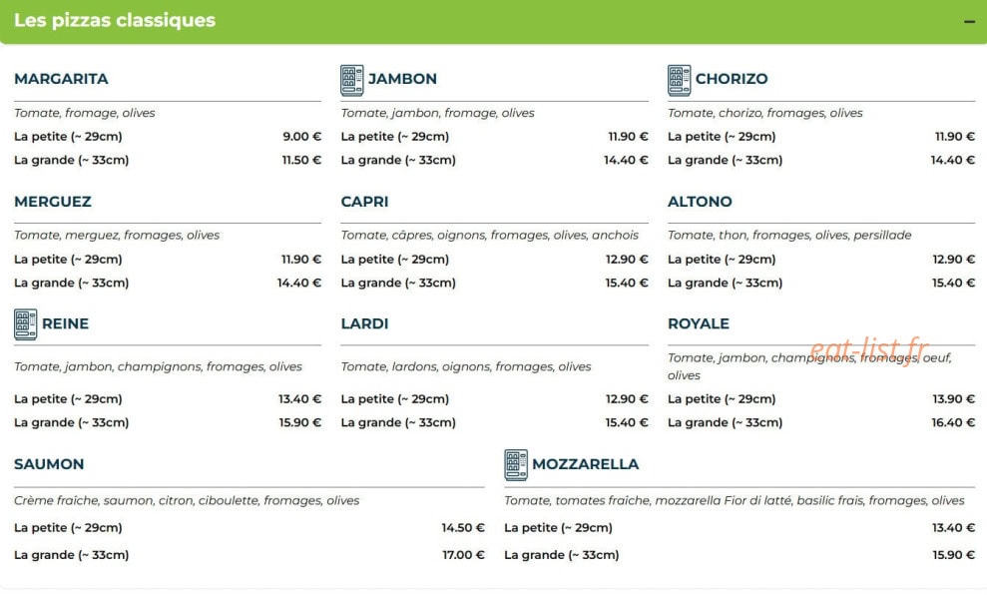Click the vending machine icon beside REINE
Screen dimensions: 987x595
pos(25,324)
